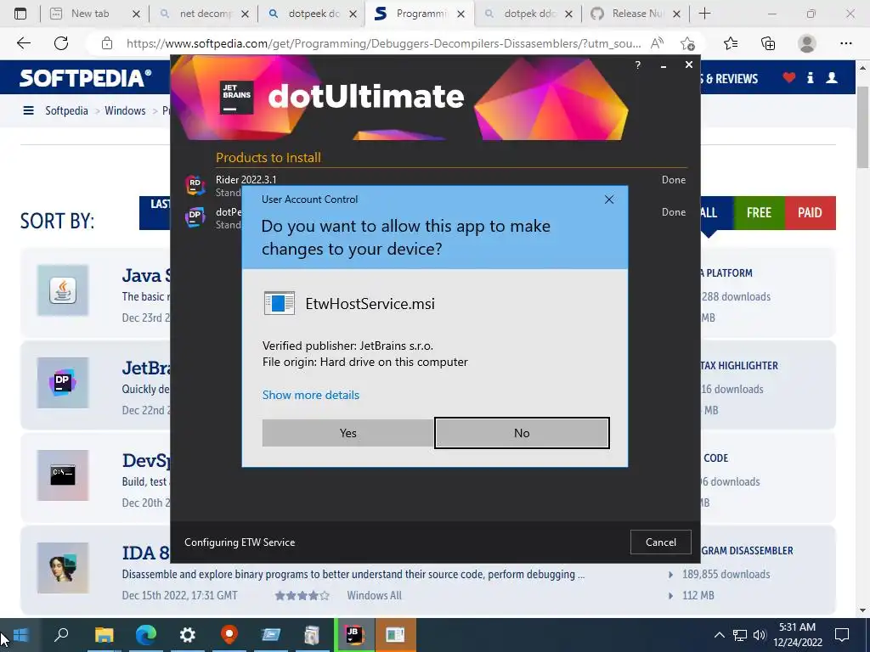
Task: Click the dotPeek product icon in installer
Action: [195, 217]
